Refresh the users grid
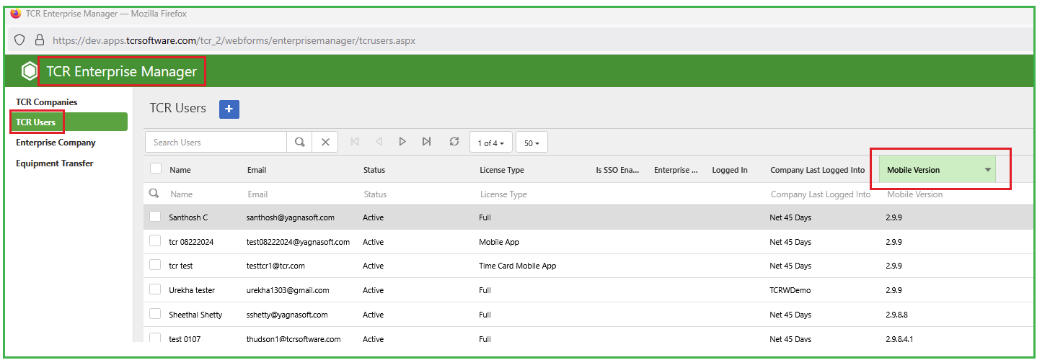 [454, 142]
